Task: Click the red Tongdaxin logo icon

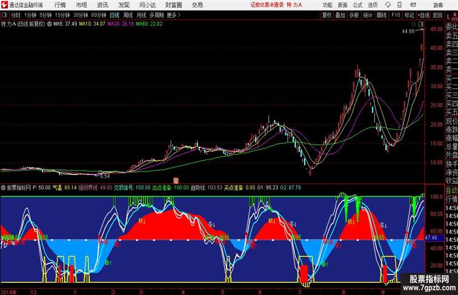Action: [4, 5]
